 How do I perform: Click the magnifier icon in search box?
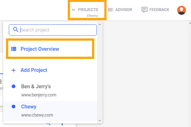[15, 30]
